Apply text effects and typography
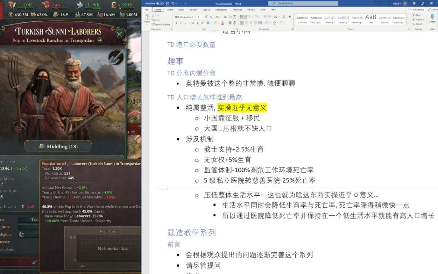The width and height of the screenshot is (438, 274). [208, 23]
